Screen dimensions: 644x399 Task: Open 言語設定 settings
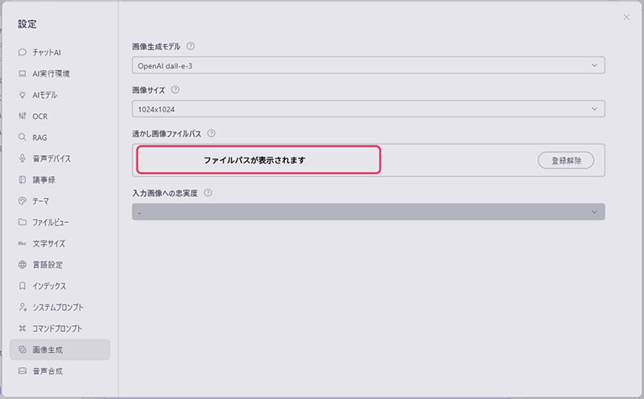[x=60, y=265]
